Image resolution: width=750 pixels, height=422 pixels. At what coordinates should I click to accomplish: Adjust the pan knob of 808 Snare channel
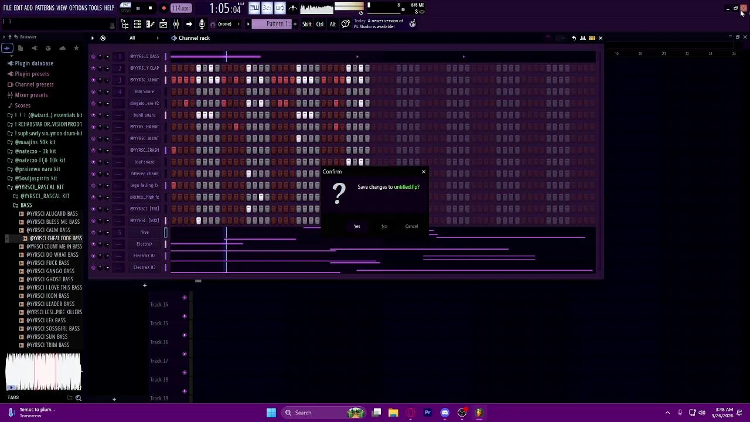pos(100,91)
